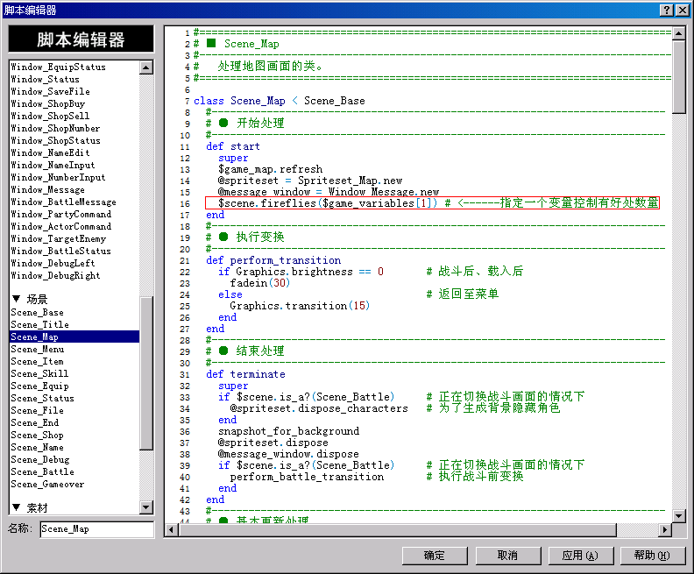The width and height of the screenshot is (694, 574).
Task: Click horizontal scroll right arrow
Action: pyautogui.click(x=664, y=529)
